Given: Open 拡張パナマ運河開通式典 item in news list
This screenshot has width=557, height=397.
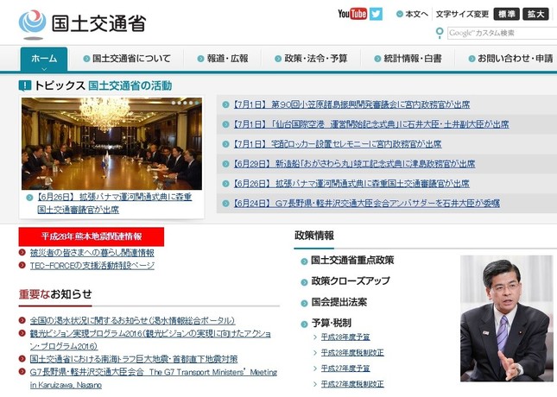Looking at the screenshot, I should pos(351,184).
